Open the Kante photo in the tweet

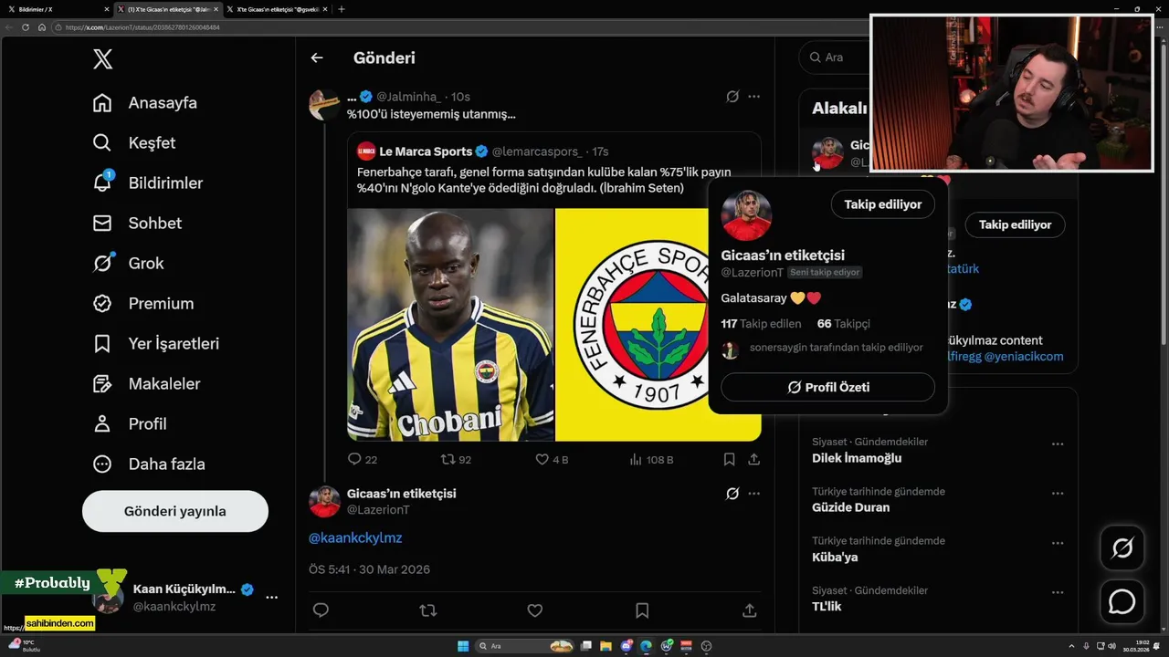pos(450,325)
